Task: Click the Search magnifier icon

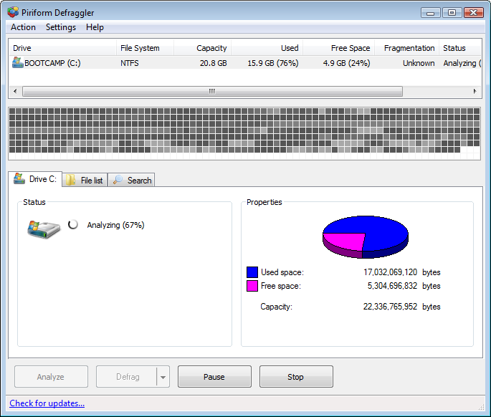Action: tap(118, 181)
